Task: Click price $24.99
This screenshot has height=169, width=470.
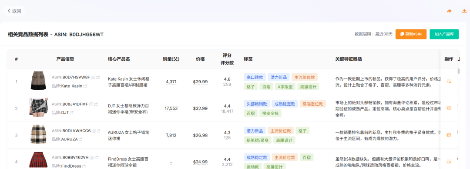Action: [x=200, y=162]
